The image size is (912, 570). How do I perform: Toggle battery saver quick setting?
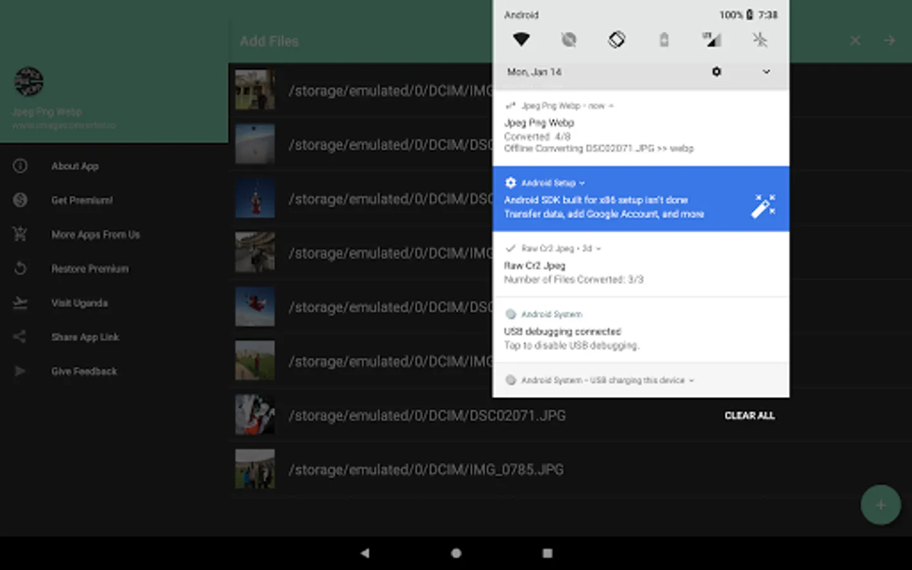pyautogui.click(x=664, y=39)
